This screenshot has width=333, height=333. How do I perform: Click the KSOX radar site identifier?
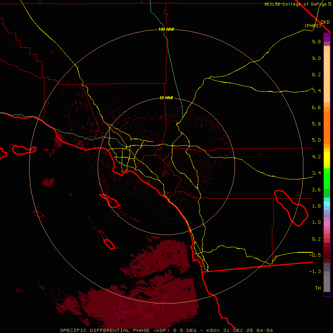tap(213, 330)
